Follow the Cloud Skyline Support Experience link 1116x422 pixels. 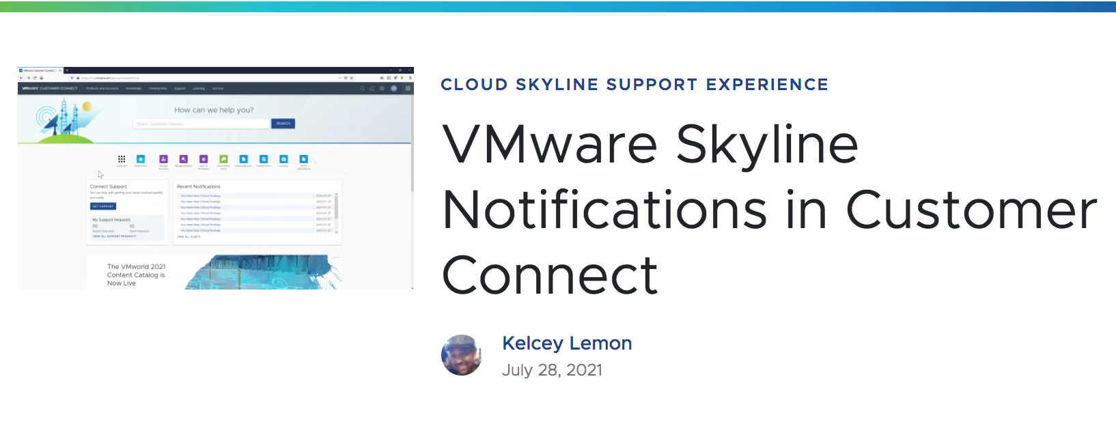634,85
